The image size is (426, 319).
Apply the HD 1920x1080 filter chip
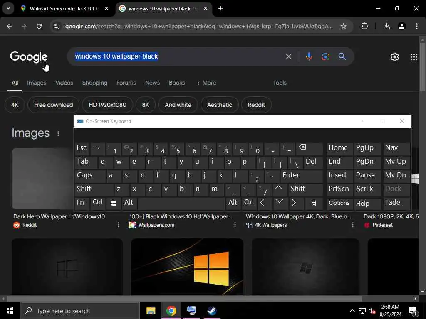(107, 105)
